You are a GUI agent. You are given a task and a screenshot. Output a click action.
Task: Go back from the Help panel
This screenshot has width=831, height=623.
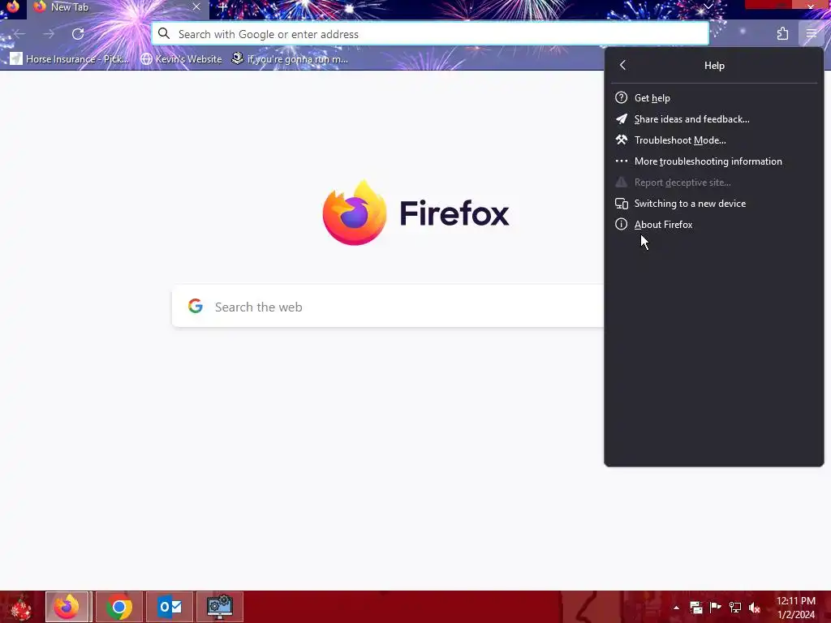[x=622, y=65]
